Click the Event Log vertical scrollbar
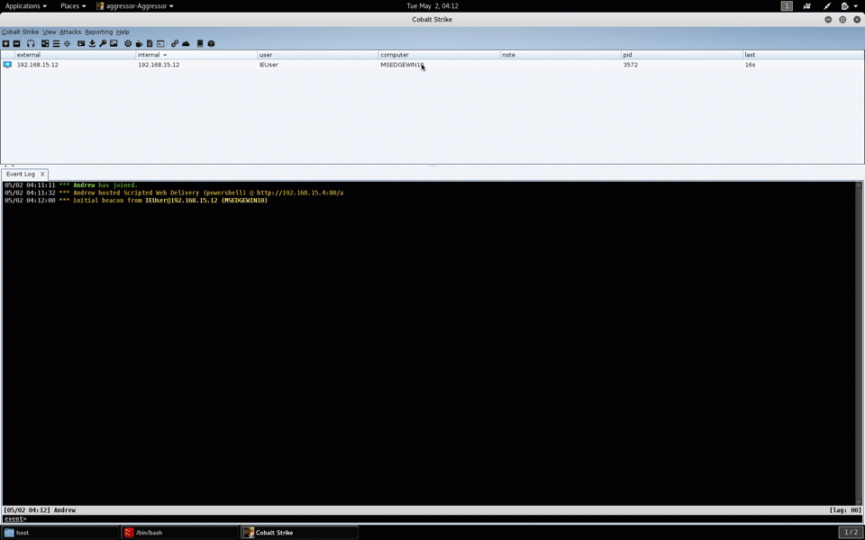This screenshot has width=865, height=540. [x=859, y=342]
